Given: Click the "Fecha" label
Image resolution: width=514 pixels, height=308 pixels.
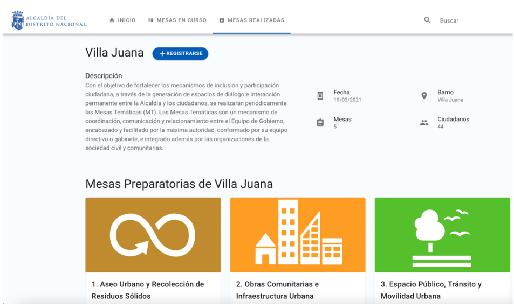Looking at the screenshot, I should pos(341,92).
